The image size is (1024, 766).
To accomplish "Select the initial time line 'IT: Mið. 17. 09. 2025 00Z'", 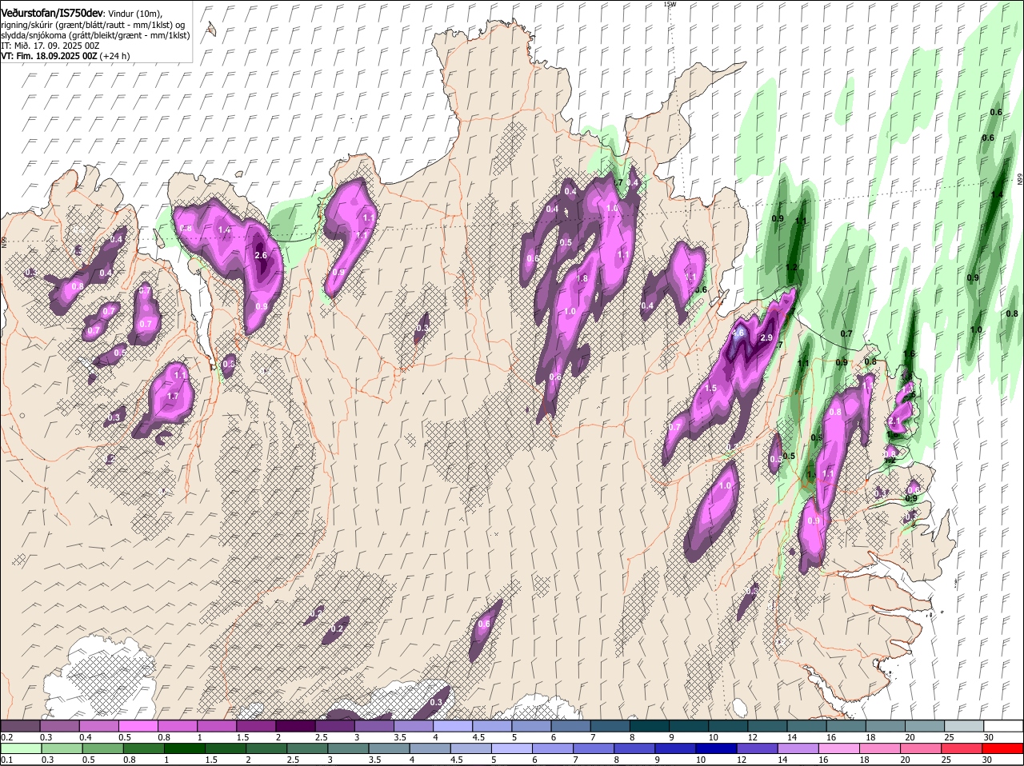I will (50, 46).
